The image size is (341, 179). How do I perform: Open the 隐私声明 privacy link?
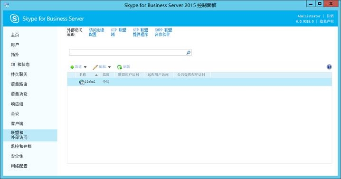[326, 21]
